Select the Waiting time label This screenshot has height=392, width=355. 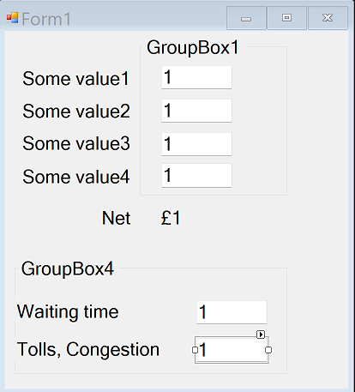[68, 311]
